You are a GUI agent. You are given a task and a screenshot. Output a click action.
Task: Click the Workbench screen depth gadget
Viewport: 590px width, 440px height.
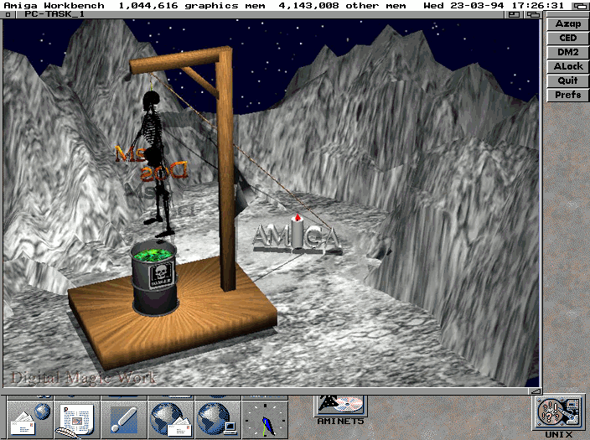(580, 6)
